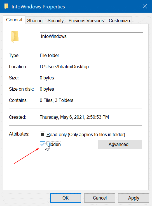
Task: Click the 'Size:' label
Action: coord(14,78)
